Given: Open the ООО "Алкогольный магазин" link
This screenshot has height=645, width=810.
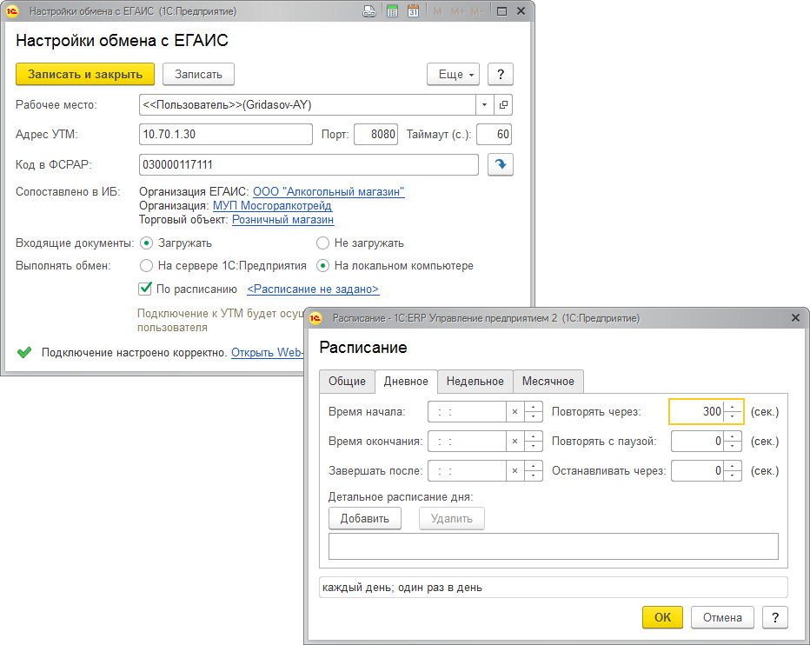Looking at the screenshot, I should click(329, 192).
